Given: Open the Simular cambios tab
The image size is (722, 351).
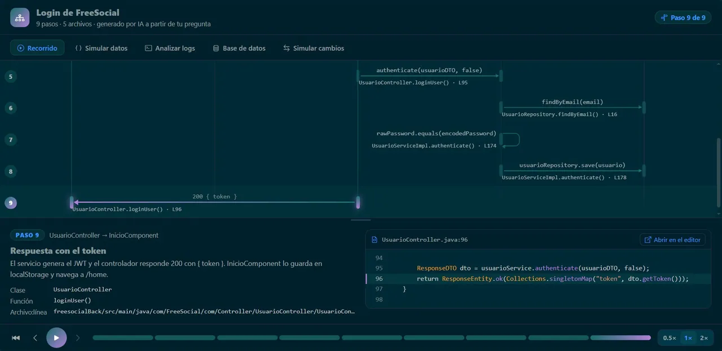Looking at the screenshot, I should pos(313,48).
